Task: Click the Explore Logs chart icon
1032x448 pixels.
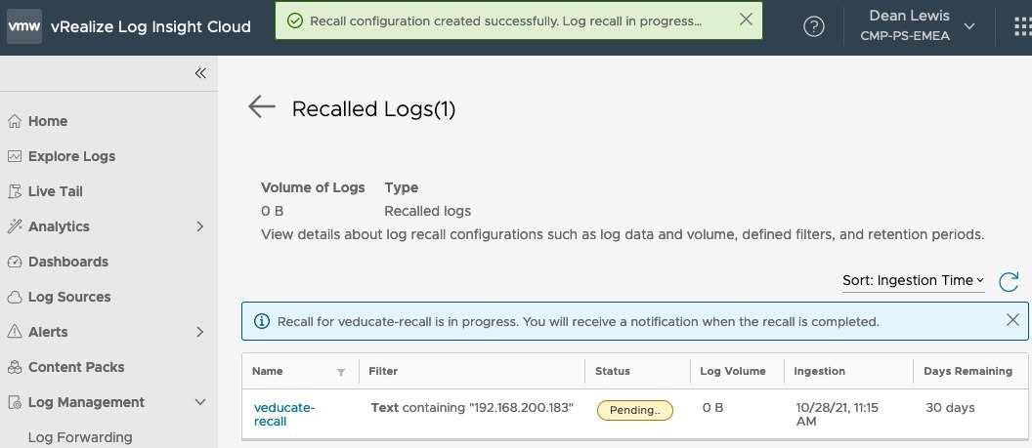Action: [x=15, y=156]
